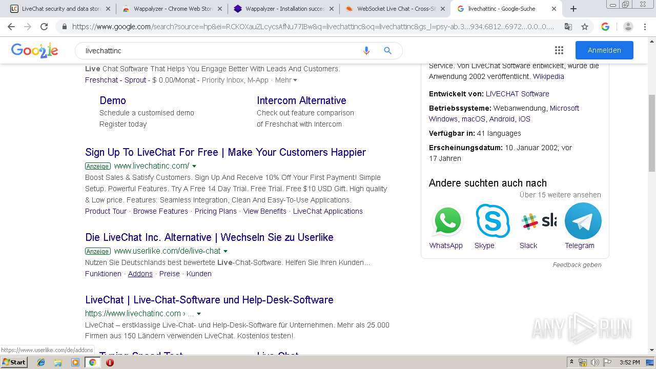Start voice search with microphone icon
Viewport: 656px width, 369px height.
(366, 51)
